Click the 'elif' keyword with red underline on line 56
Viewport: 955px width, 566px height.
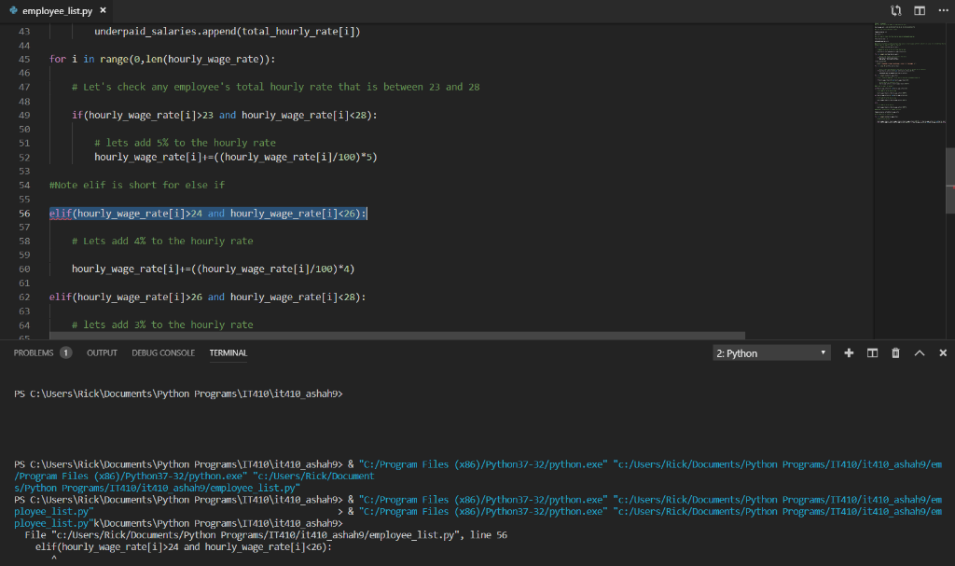[x=61, y=214]
